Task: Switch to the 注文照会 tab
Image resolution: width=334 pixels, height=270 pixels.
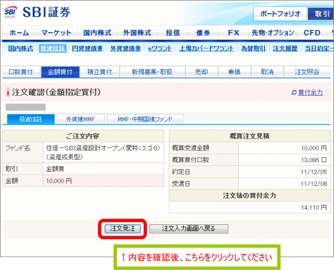Action: pyautogui.click(x=307, y=72)
